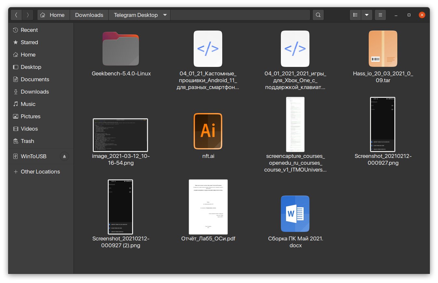Open the view options dropdown arrow
Screen dimensions: 438x283
pyautogui.click(x=367, y=15)
